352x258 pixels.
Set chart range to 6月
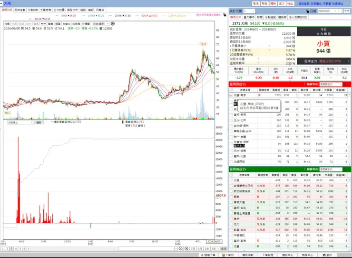pyautogui.click(x=200, y=248)
